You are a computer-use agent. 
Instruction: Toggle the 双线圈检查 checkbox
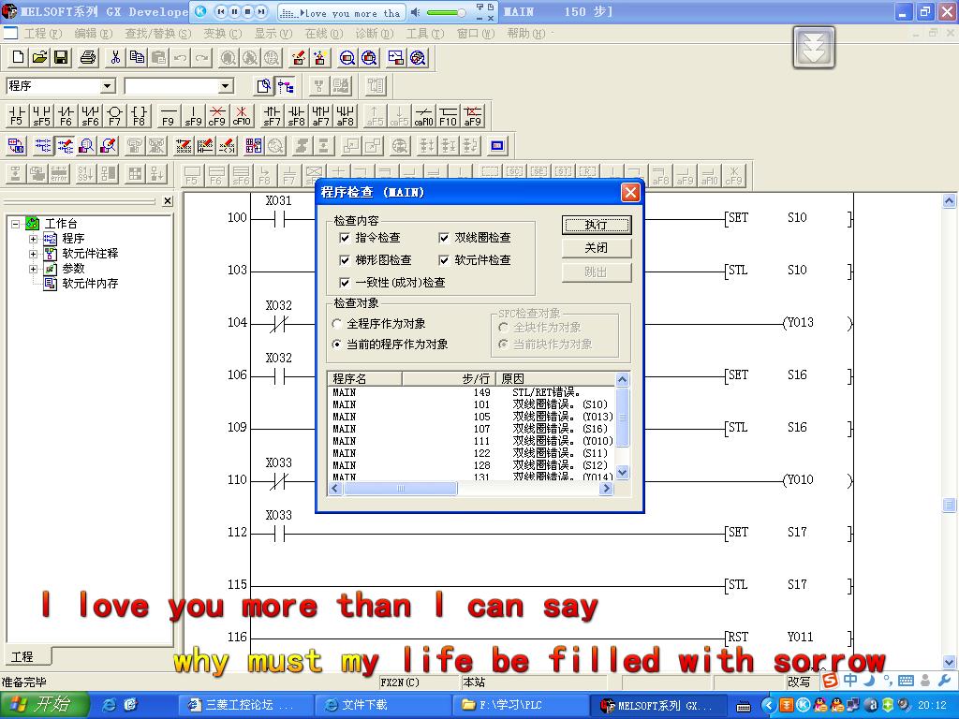point(444,238)
